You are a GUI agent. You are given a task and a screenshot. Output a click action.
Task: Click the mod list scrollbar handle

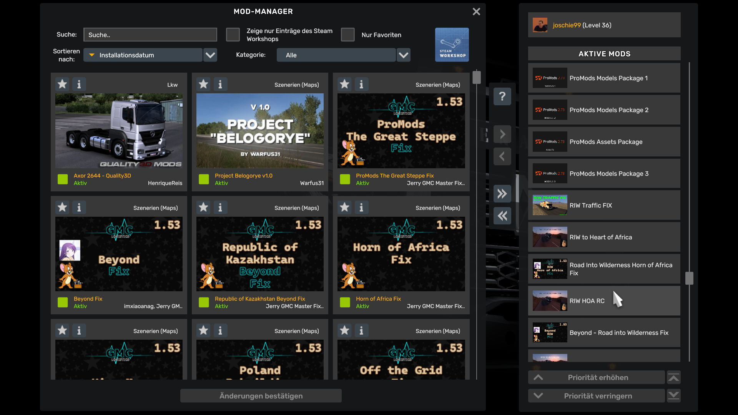(x=477, y=77)
